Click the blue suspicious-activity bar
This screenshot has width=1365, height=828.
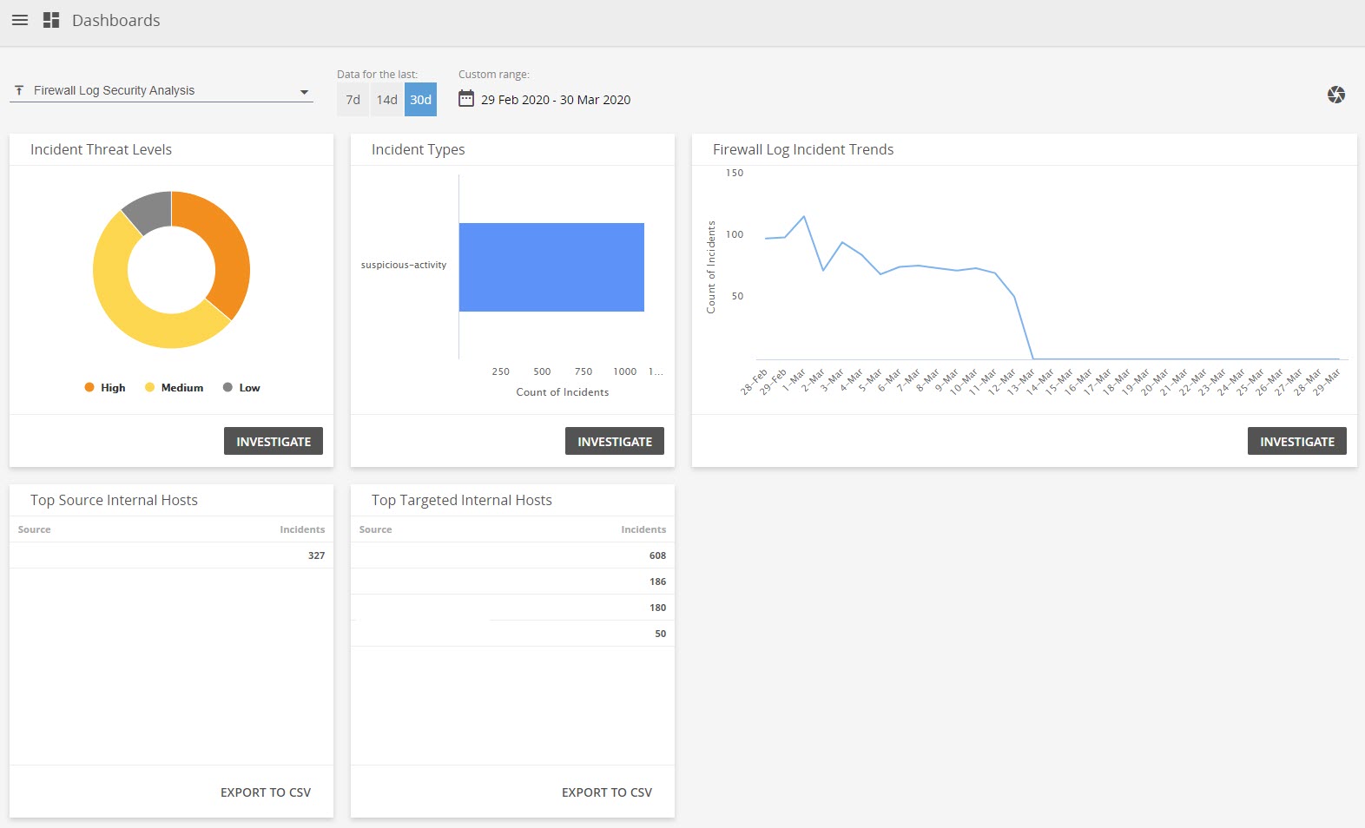(551, 267)
